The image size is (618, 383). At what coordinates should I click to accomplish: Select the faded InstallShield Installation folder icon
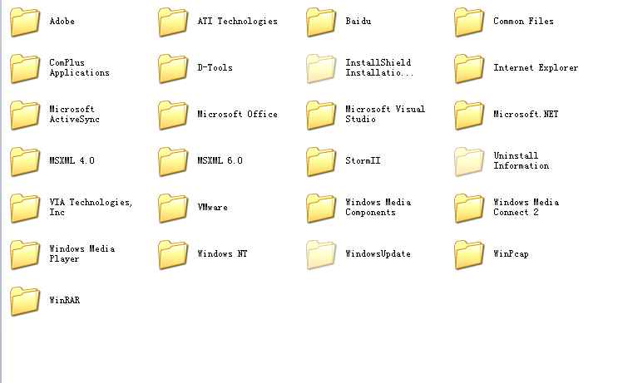(321, 69)
